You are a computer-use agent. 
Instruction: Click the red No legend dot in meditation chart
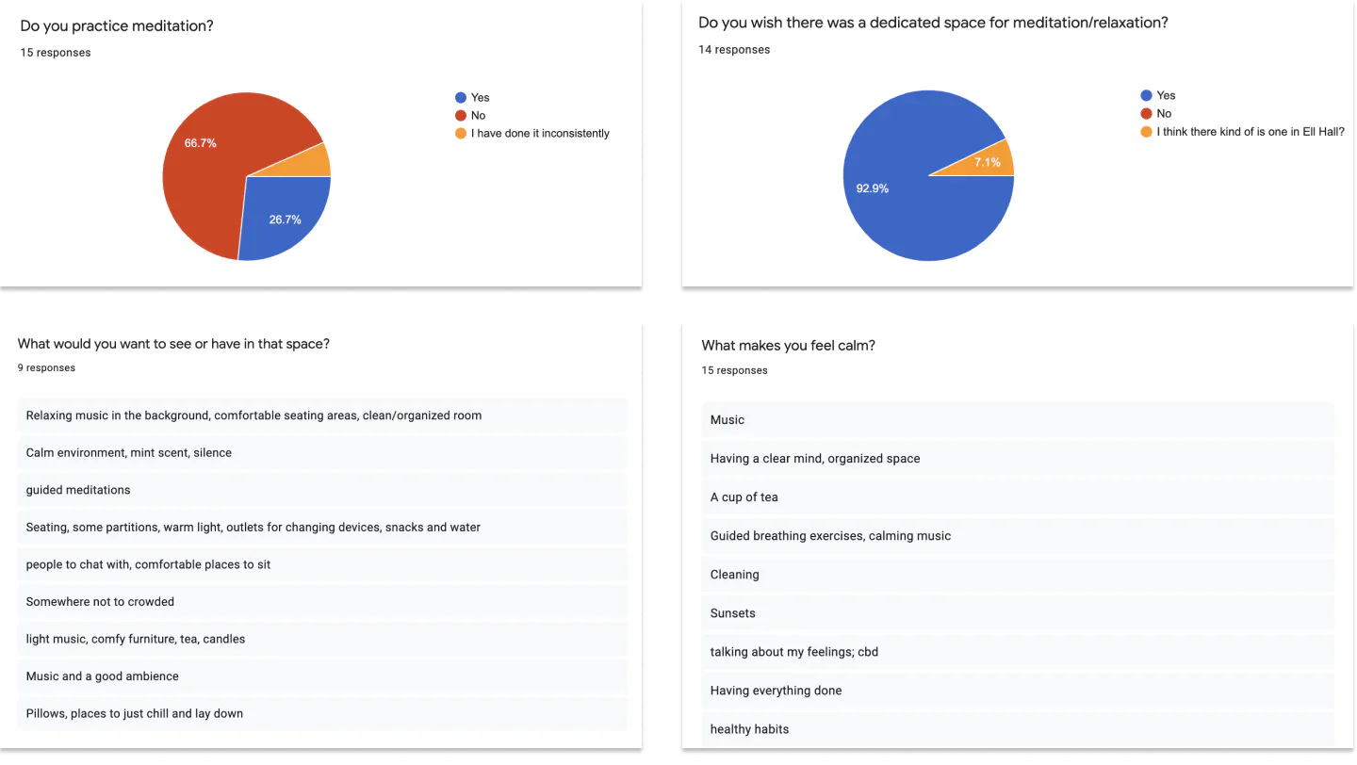pos(461,115)
